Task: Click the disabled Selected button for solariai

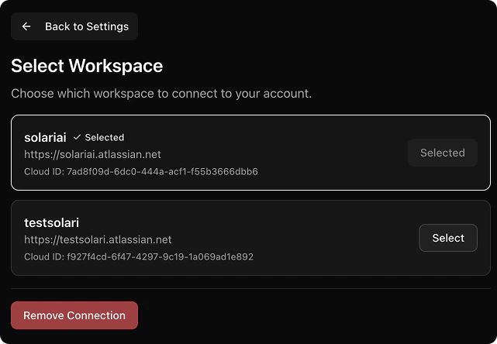Action: pos(443,153)
